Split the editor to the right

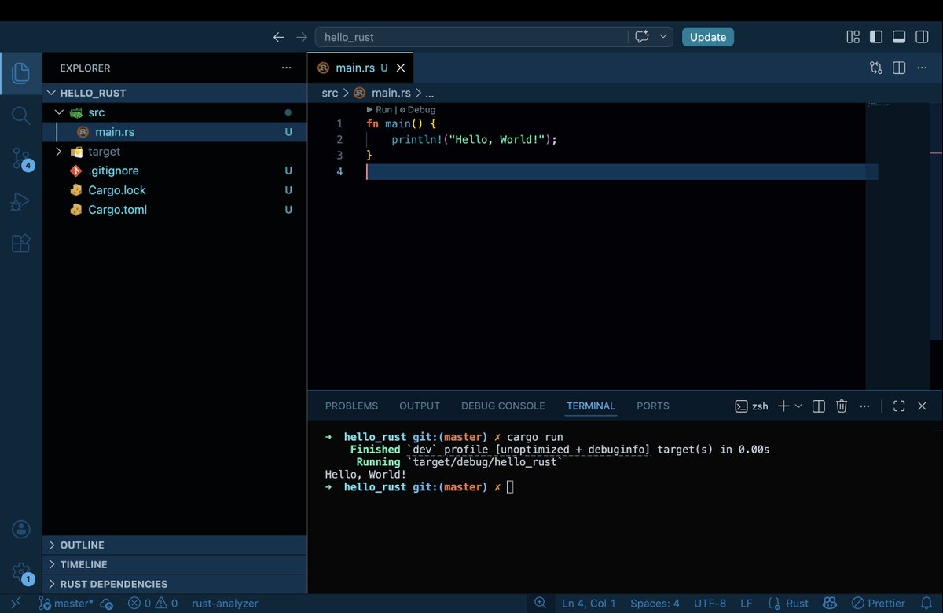click(900, 68)
